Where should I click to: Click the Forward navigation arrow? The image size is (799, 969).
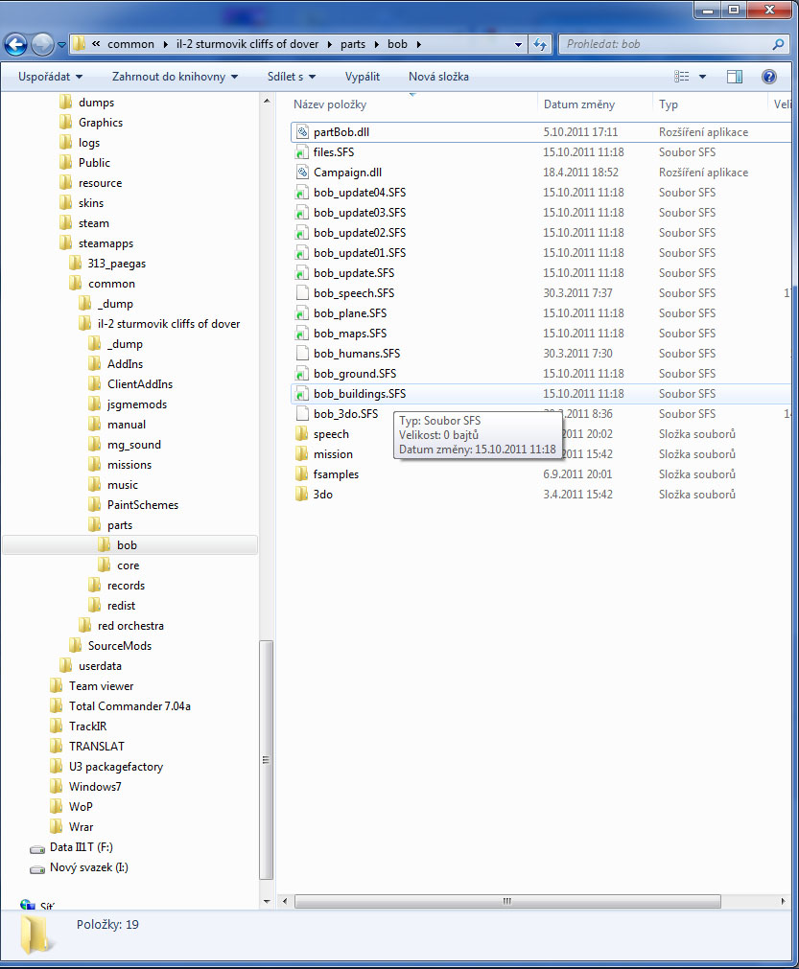coord(42,44)
